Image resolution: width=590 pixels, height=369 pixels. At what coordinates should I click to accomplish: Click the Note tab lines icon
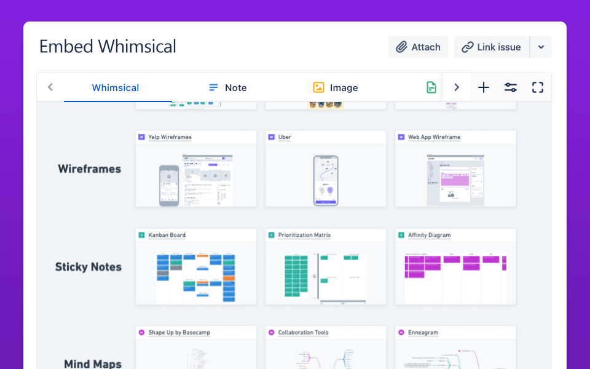[213, 88]
